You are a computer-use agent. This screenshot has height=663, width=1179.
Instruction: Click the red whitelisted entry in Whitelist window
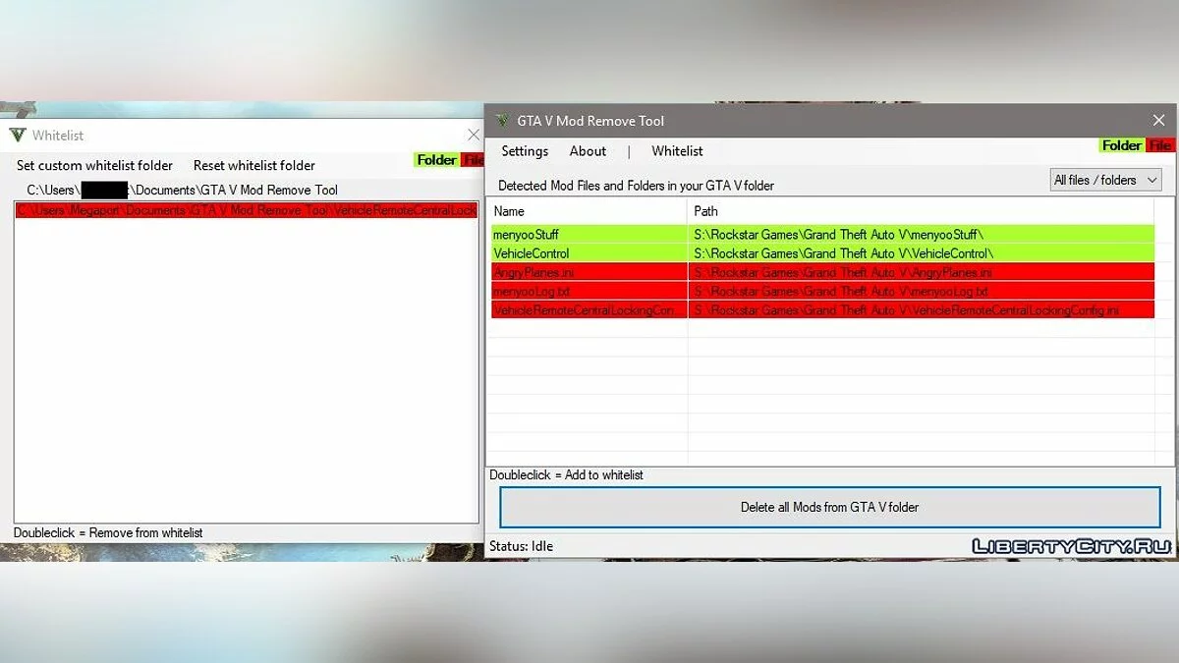pyautogui.click(x=246, y=211)
